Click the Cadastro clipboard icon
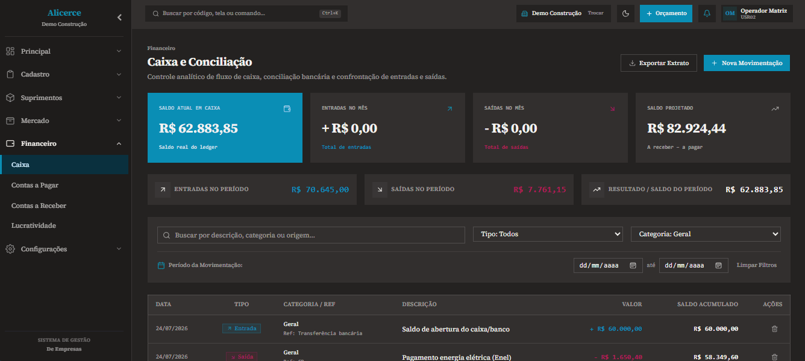 point(10,74)
